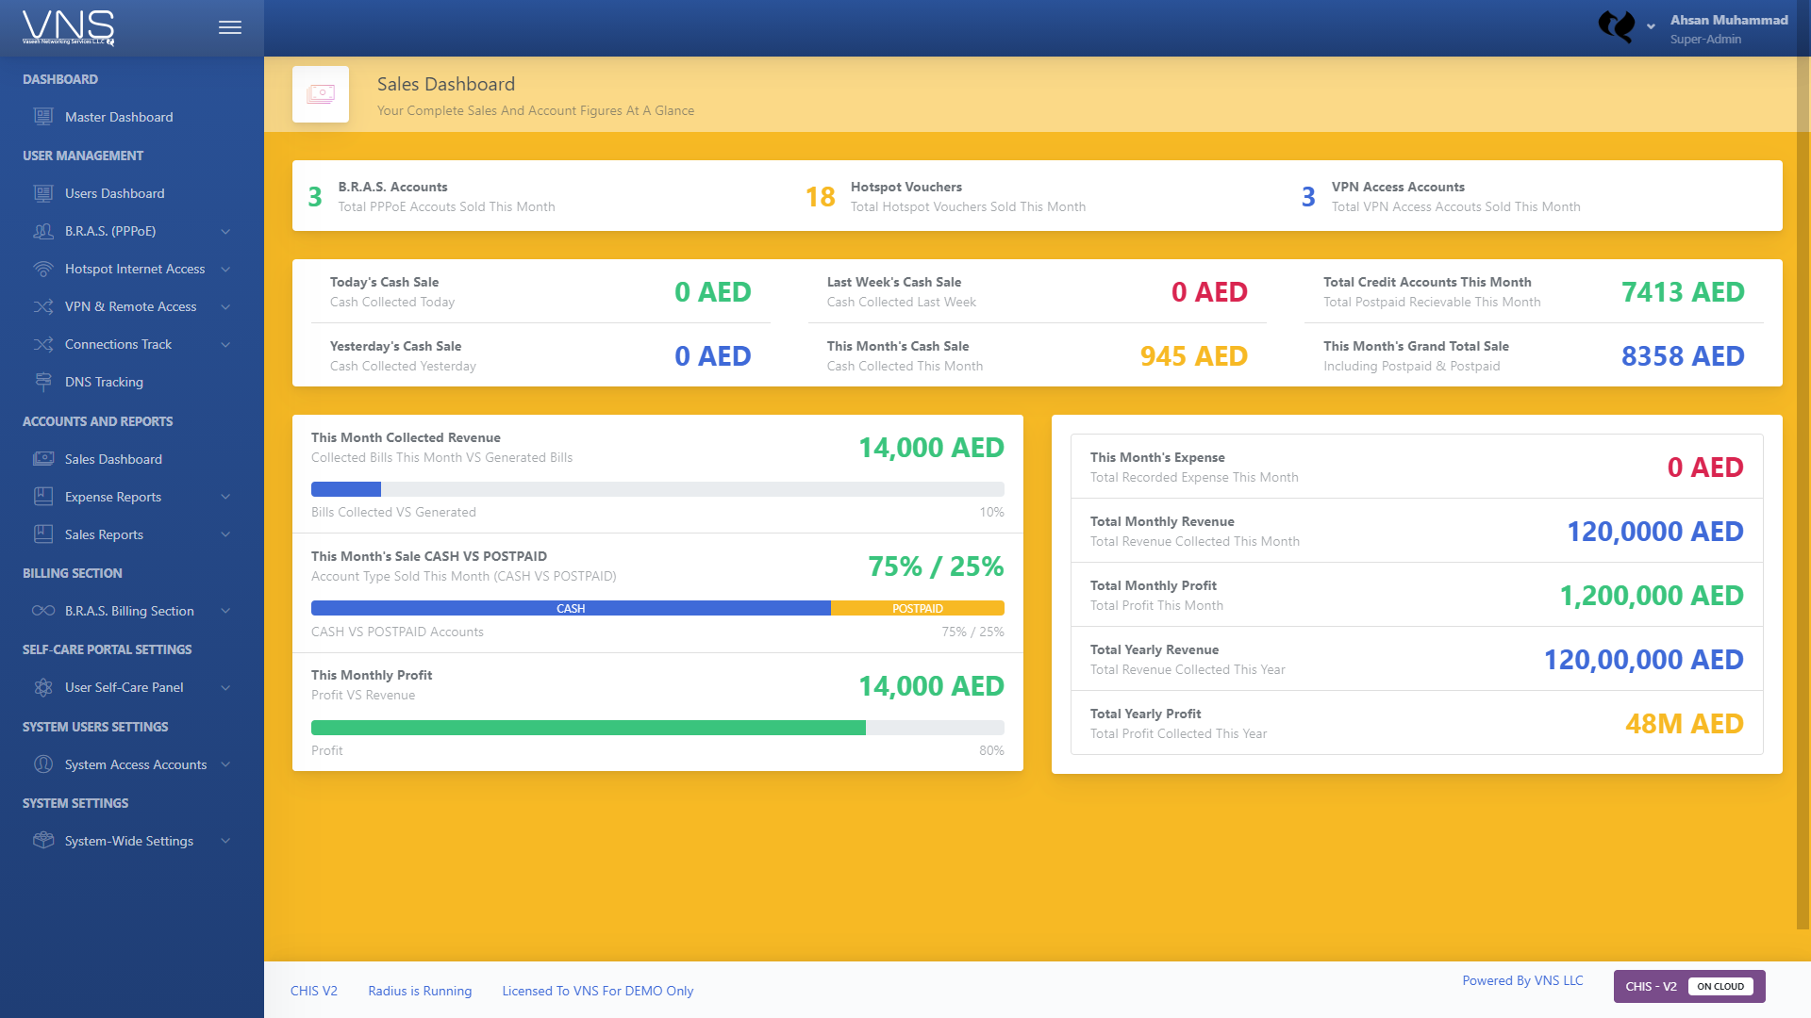Click the DNS Tracking icon
Viewport: 1811px width, 1018px height.
tap(42, 382)
